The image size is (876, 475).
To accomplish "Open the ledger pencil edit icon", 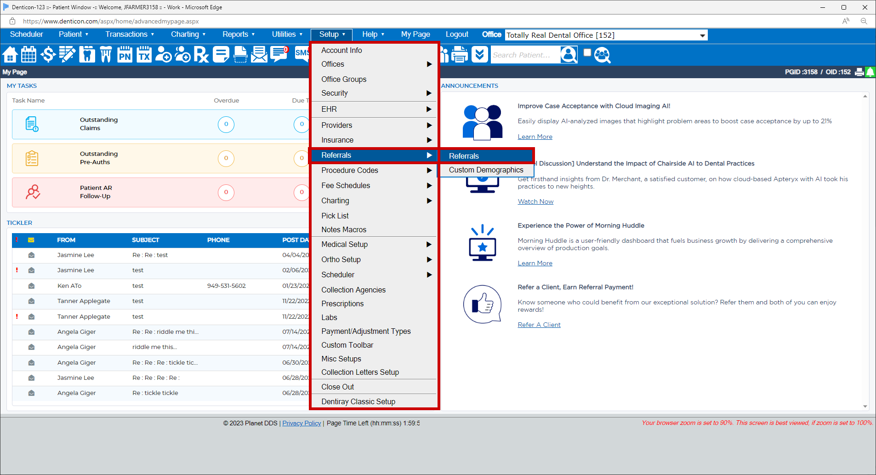I will point(67,55).
